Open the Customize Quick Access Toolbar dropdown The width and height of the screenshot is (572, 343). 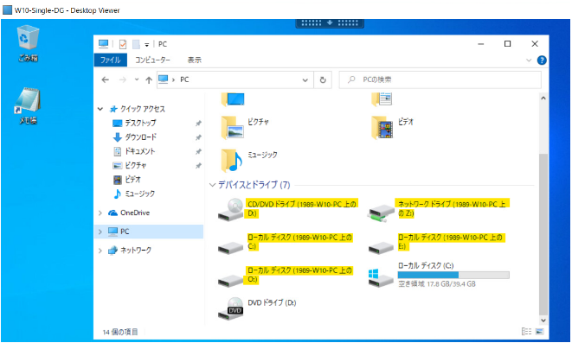coord(146,45)
